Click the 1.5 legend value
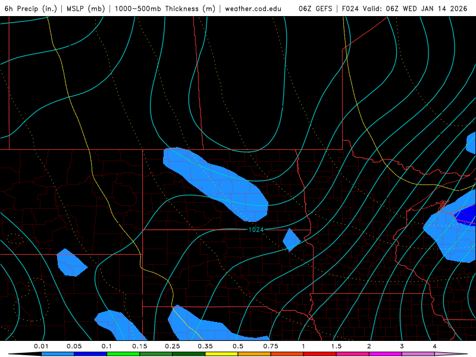Screen dimensions: 476x357 point(336,346)
